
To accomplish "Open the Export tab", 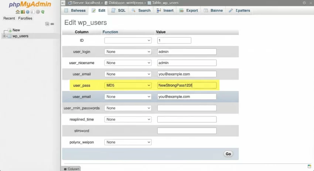I will 189,11.
